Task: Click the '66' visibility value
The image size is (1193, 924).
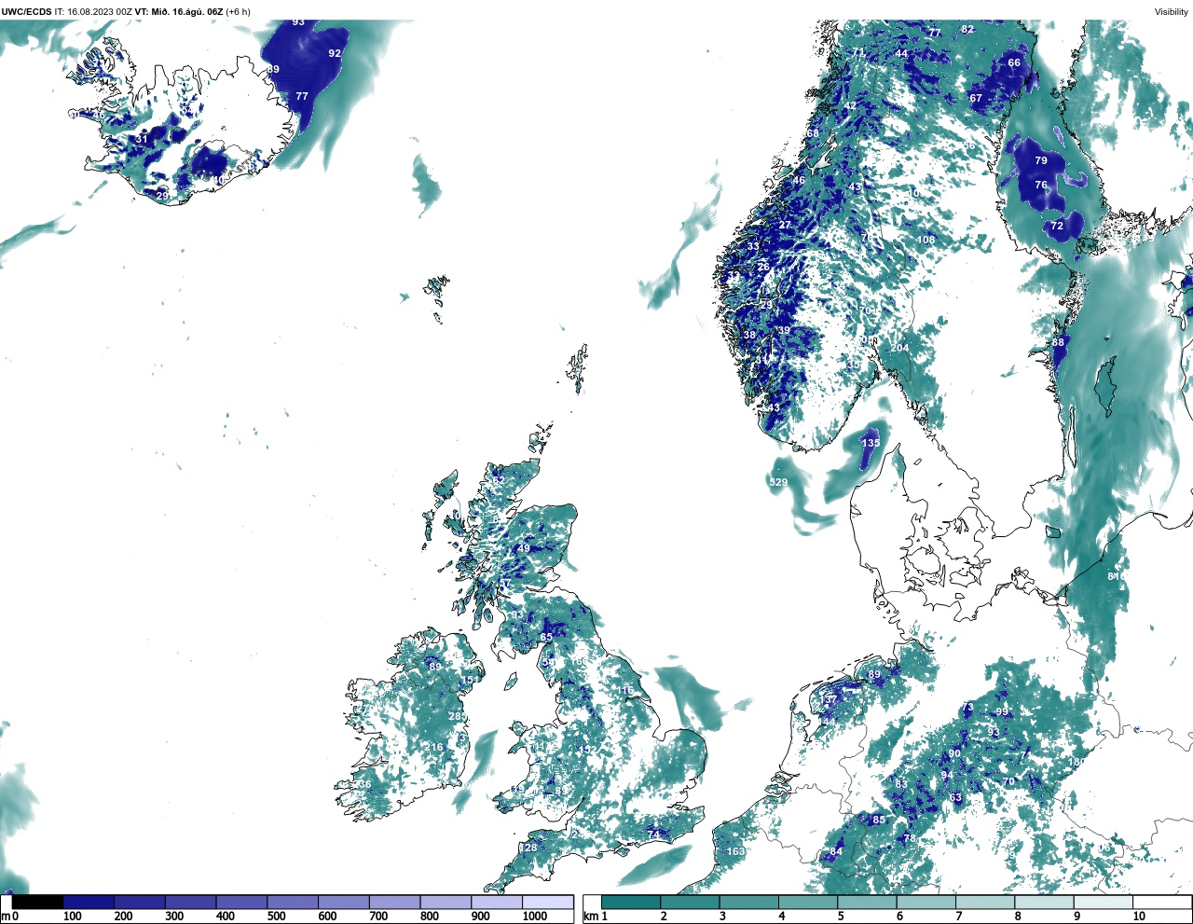Action: pos(1014,62)
